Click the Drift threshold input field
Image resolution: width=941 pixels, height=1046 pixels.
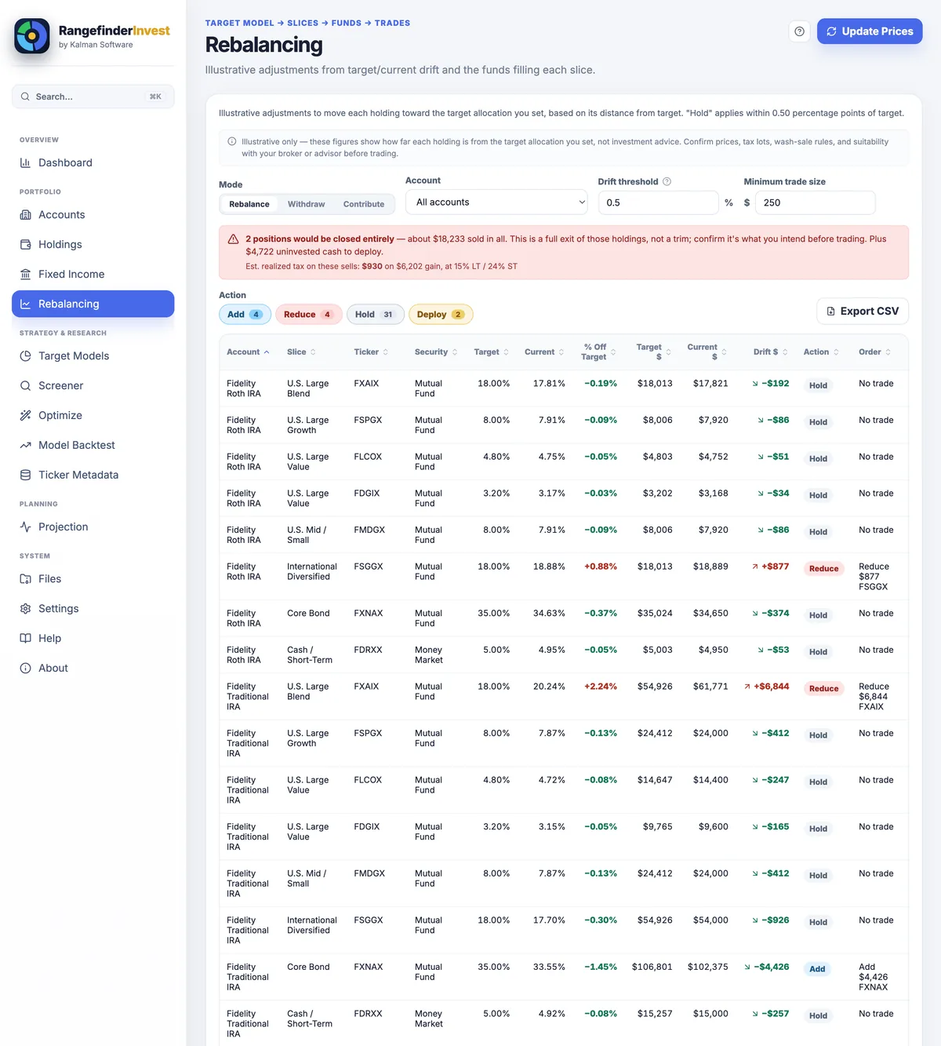[x=658, y=202]
